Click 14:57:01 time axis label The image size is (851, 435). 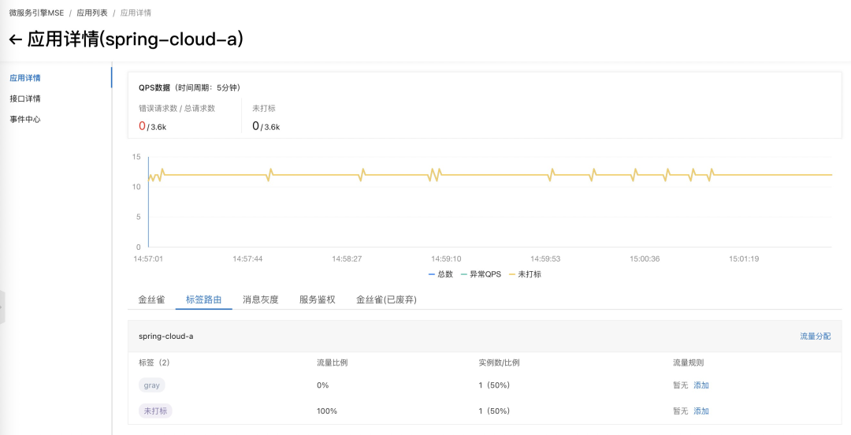[148, 258]
